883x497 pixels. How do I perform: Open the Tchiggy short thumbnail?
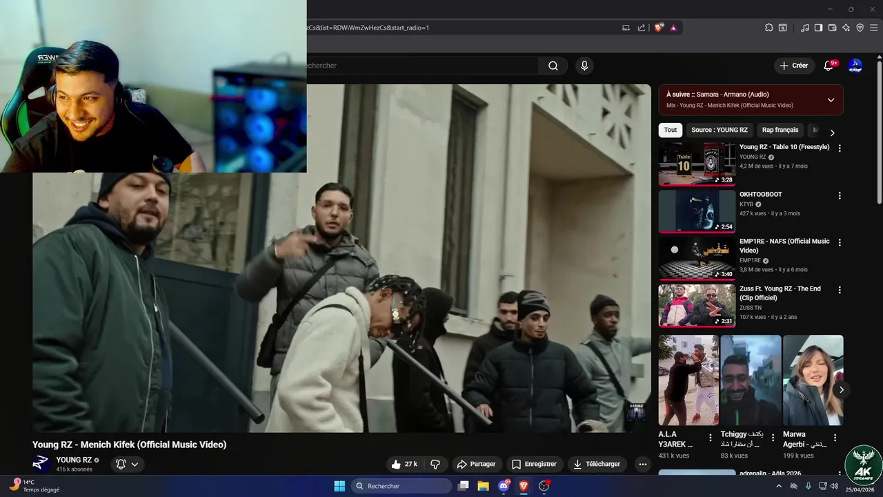[751, 380]
